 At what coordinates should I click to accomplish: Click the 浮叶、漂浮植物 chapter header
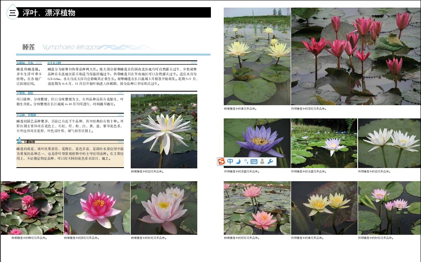[x=49, y=13]
